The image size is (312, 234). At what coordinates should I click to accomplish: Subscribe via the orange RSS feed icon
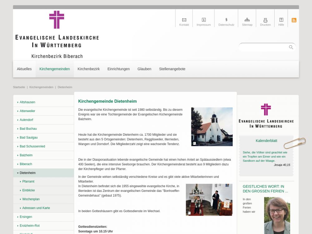coord(294,20)
